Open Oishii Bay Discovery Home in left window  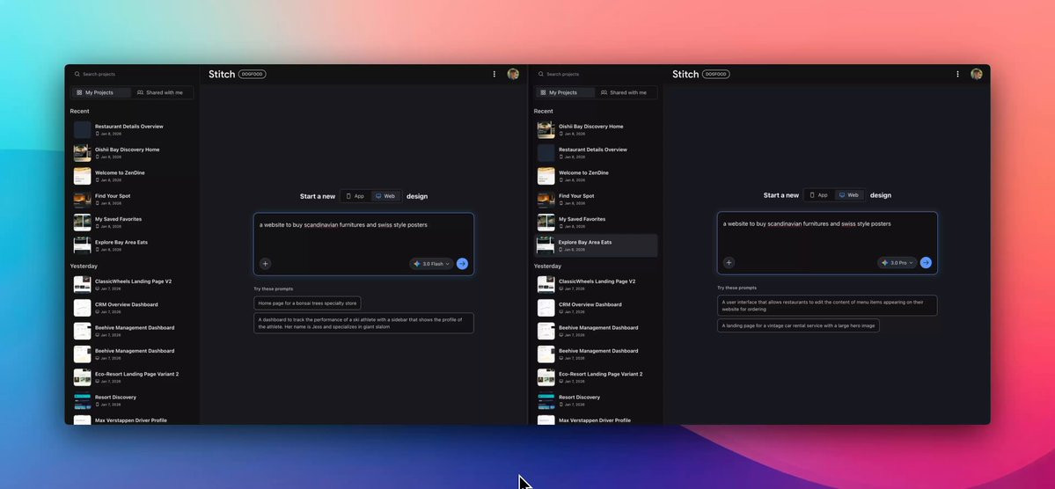133,153
